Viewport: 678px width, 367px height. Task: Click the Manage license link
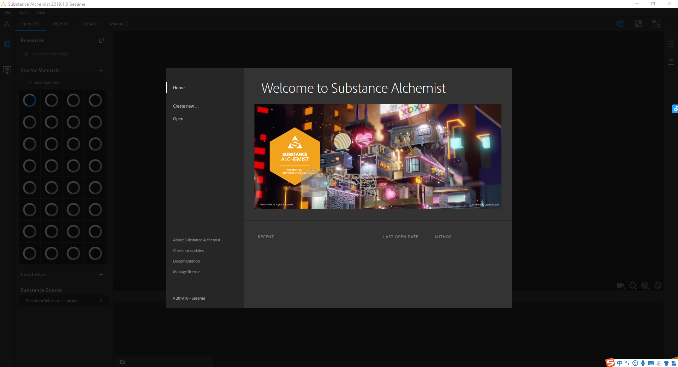[186, 272]
